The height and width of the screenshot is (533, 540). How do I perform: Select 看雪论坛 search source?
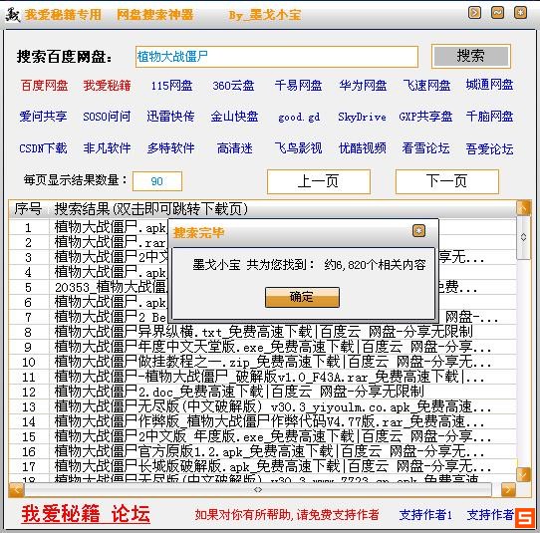pos(425,148)
